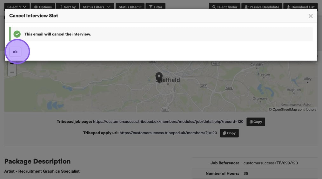Add a Passive Candidate

pos(262,7)
